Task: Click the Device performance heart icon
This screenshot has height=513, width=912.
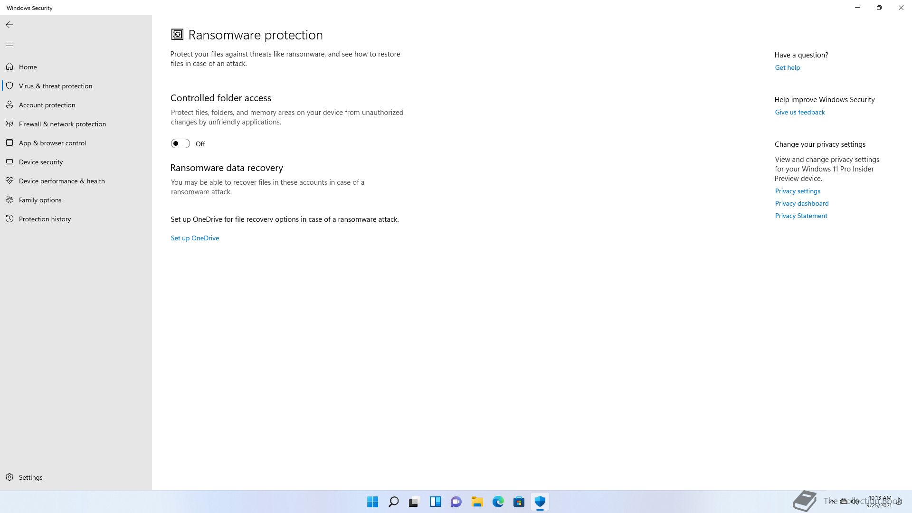Action: (9, 181)
